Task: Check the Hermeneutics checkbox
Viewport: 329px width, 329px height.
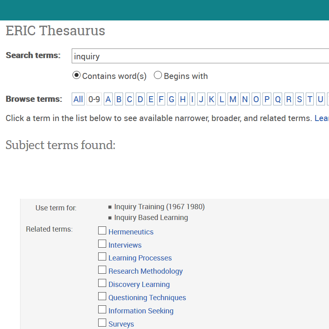Action: (x=102, y=231)
